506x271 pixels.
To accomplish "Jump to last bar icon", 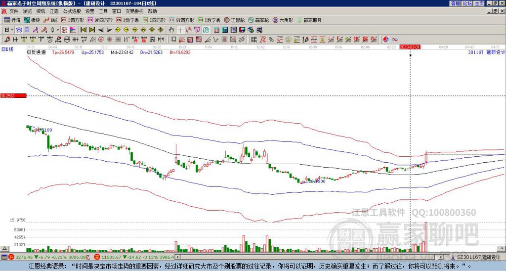I will 91,30.
